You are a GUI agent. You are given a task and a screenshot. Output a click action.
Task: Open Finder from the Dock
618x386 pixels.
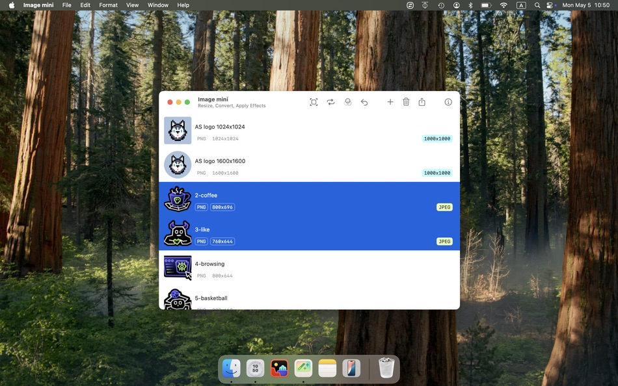(x=232, y=368)
